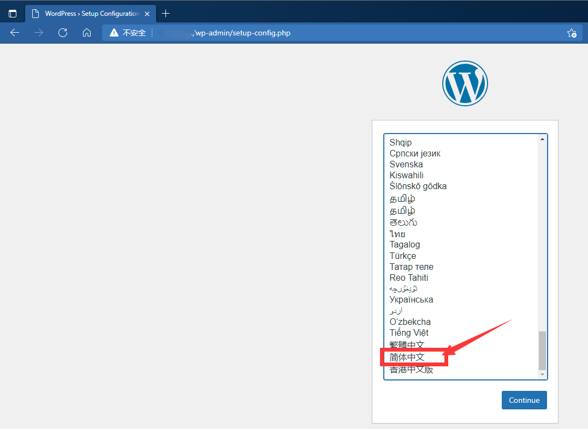This screenshot has width=588, height=429.
Task: Open a new tab with plus button
Action: coord(165,14)
